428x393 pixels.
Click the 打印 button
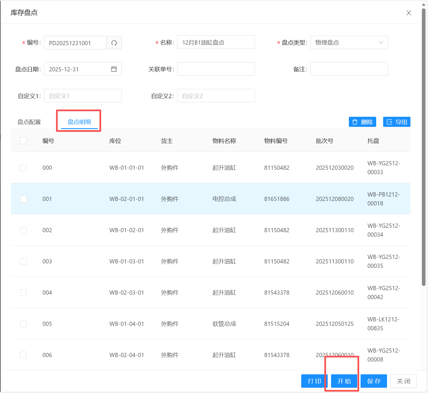(314, 381)
